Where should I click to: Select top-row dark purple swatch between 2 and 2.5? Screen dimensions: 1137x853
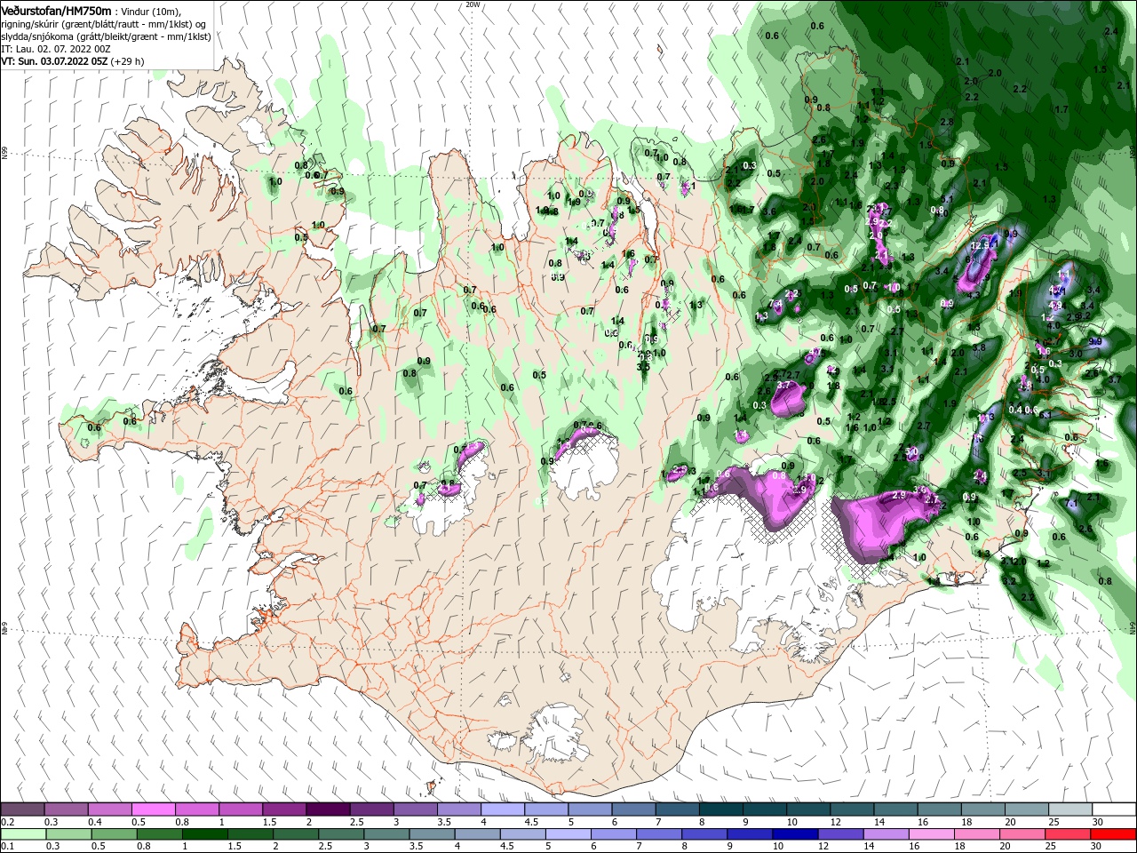click(x=328, y=809)
